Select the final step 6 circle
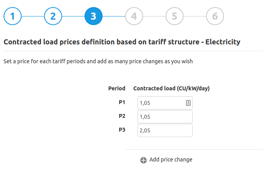Screen dimensions: 263x176 (215, 16)
